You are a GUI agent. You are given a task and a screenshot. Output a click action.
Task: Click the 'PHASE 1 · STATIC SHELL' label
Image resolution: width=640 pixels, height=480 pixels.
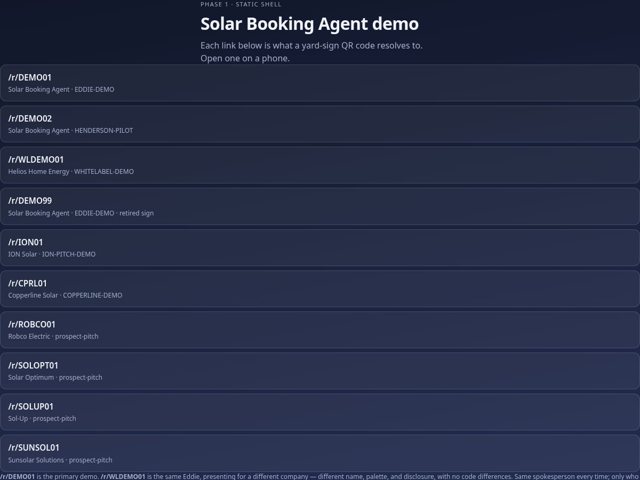point(241,4)
